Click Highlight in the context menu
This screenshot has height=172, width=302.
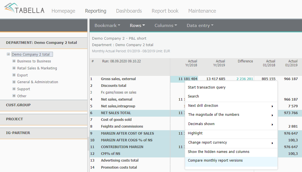[195, 133]
